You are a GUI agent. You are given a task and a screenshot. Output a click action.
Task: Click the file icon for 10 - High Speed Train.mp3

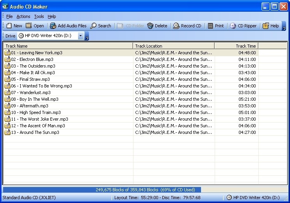click(7, 112)
